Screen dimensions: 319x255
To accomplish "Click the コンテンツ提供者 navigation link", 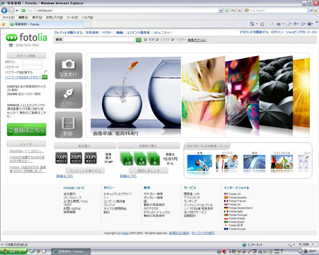I will pyautogui.click(x=138, y=33).
